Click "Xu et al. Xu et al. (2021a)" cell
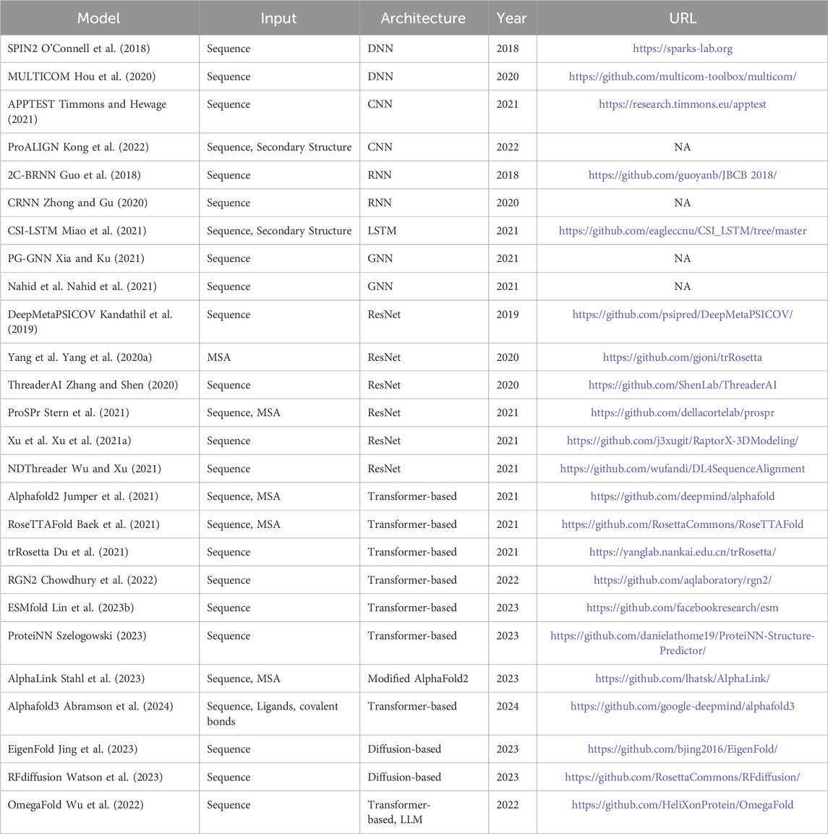The image size is (828, 834). coord(100,441)
